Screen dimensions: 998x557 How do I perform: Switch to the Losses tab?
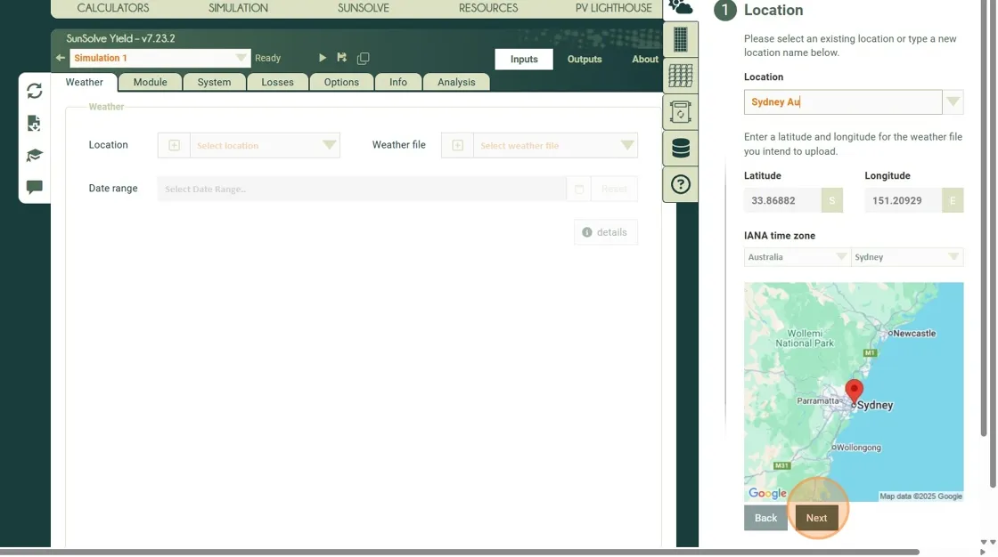(x=277, y=82)
